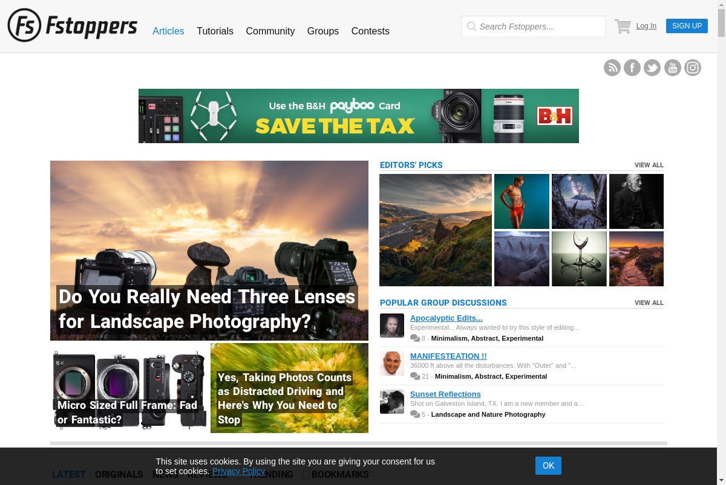Open shirtless man in red shorts photo
The image size is (726, 485).
[x=522, y=201]
